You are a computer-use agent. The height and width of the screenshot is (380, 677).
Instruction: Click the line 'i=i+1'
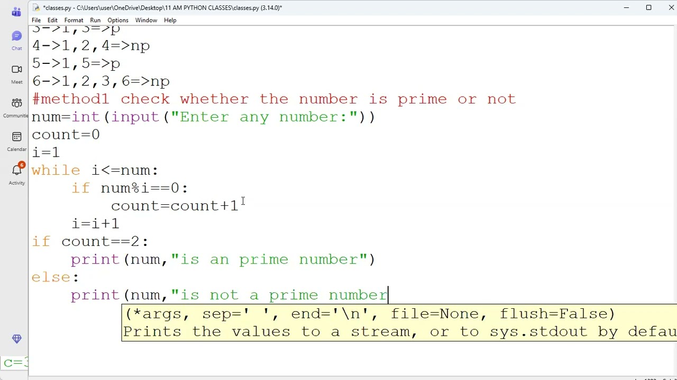(x=95, y=224)
